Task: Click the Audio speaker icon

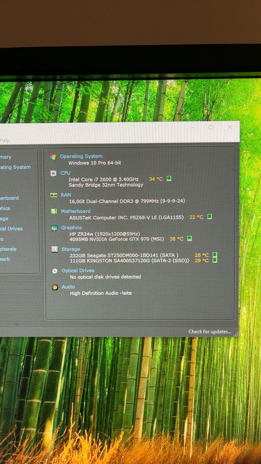Action: (55, 287)
